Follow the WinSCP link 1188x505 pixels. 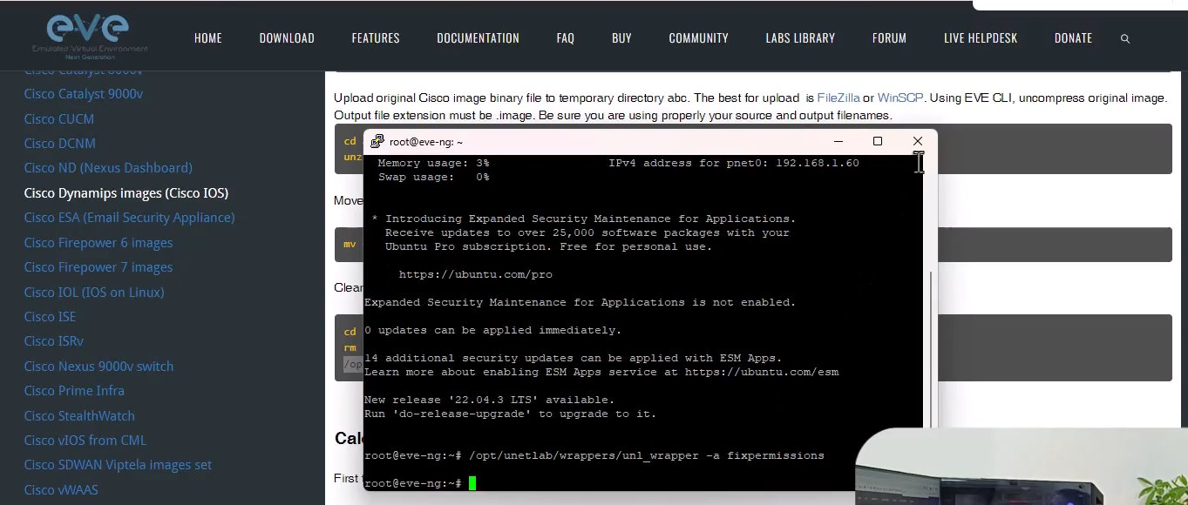[901, 98]
